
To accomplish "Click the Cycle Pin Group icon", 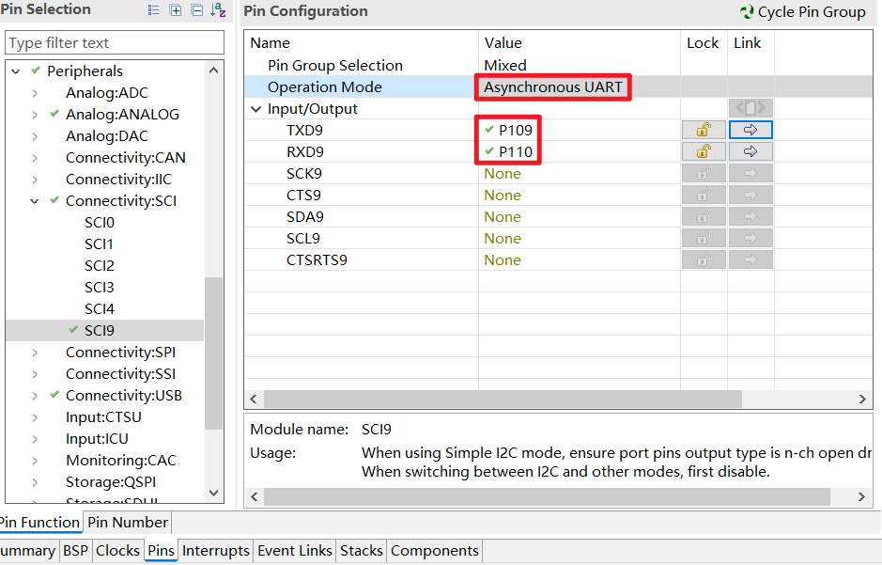I will 747,12.
